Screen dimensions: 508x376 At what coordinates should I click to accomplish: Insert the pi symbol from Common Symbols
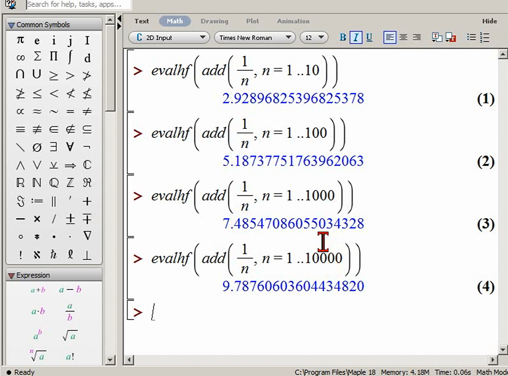point(20,40)
